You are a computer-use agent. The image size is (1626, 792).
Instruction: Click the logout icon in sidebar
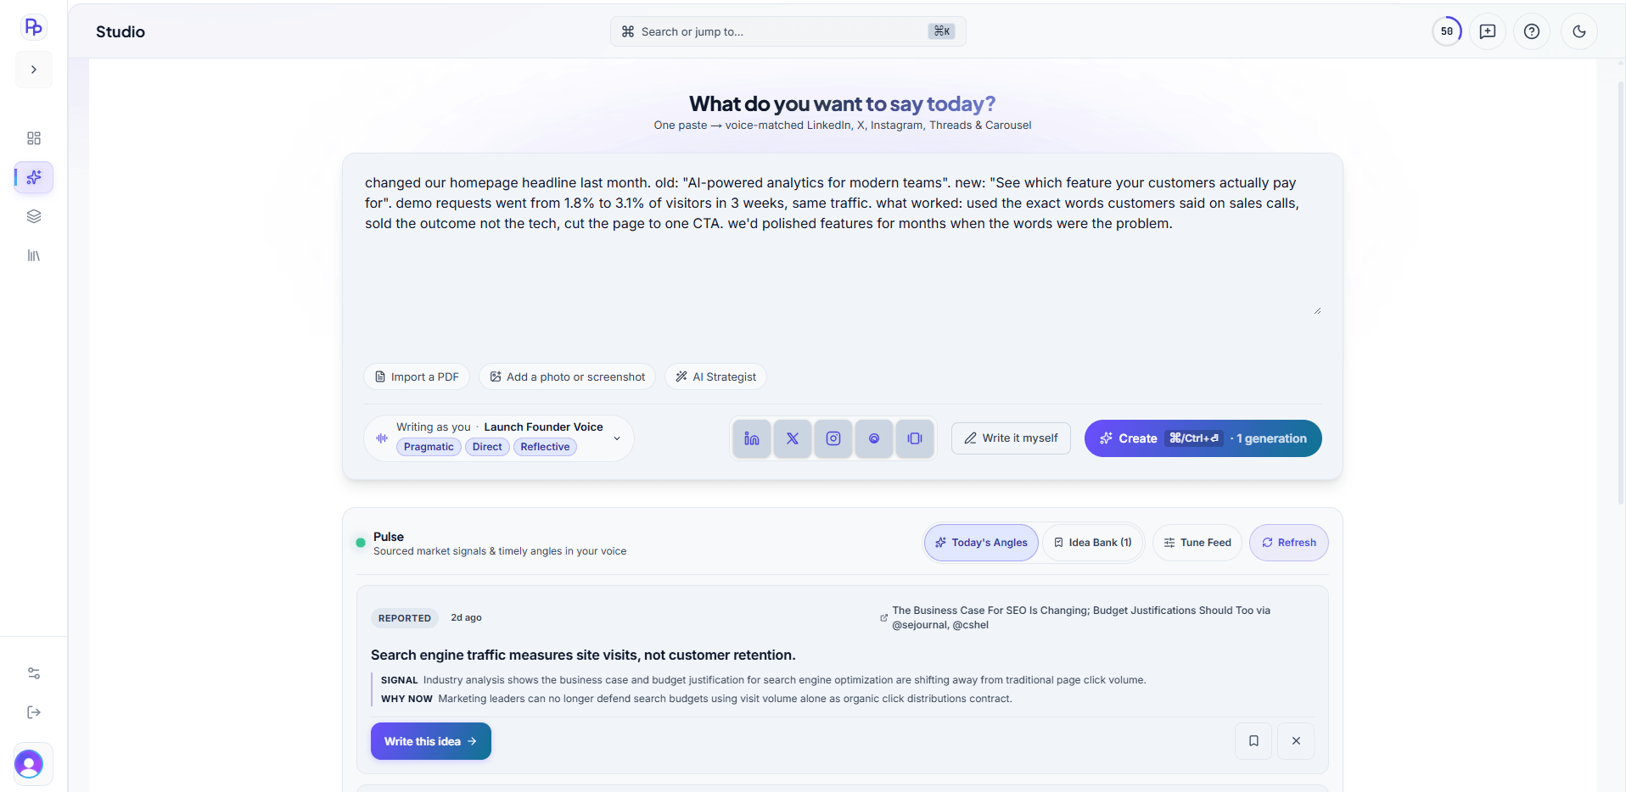point(34,712)
